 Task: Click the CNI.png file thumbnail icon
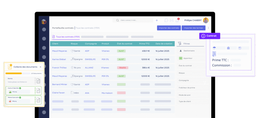coord(10,92)
